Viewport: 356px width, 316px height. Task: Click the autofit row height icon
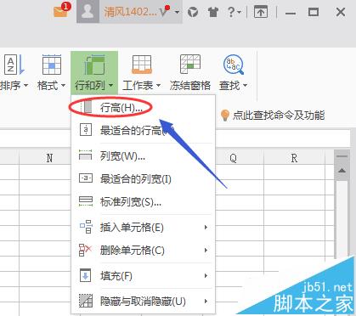coord(86,130)
